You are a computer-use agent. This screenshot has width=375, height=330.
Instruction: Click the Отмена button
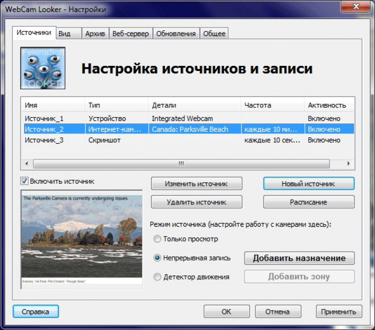(278, 312)
